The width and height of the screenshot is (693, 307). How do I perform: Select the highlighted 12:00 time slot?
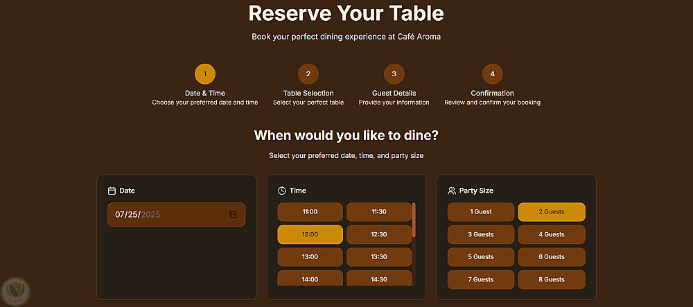click(310, 235)
